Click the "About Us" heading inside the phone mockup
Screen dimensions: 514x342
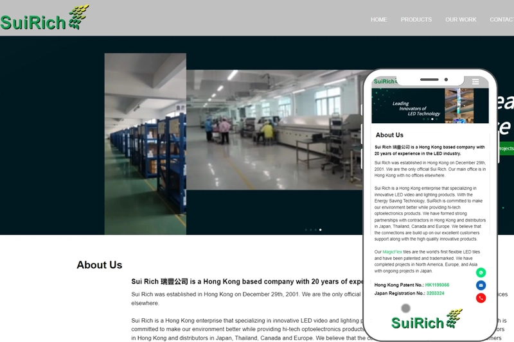pos(389,135)
